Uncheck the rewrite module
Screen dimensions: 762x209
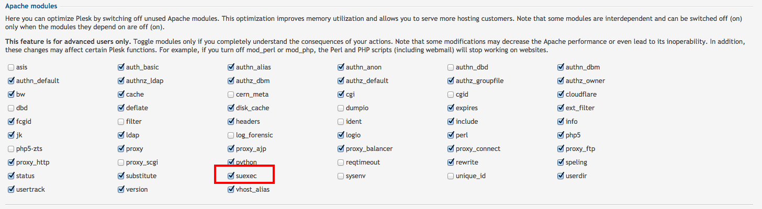[x=451, y=162]
